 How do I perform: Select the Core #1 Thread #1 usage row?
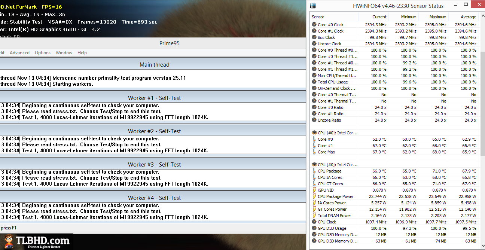(x=394, y=69)
